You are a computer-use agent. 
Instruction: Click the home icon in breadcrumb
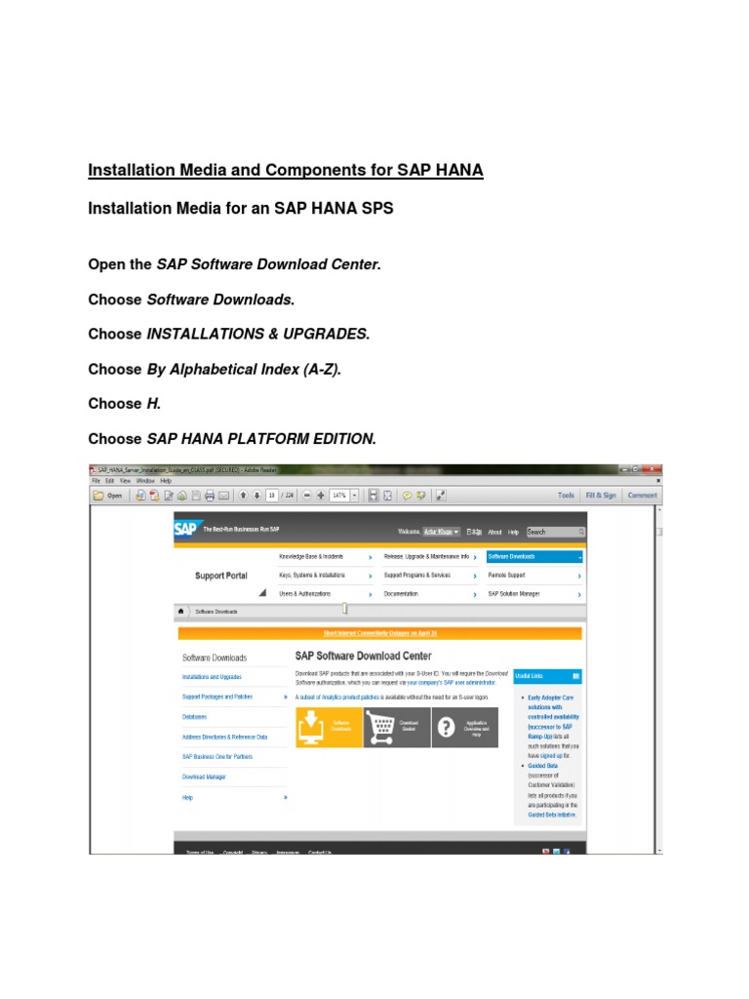point(180,611)
